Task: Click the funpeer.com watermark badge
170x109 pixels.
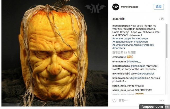Action: tap(152, 106)
